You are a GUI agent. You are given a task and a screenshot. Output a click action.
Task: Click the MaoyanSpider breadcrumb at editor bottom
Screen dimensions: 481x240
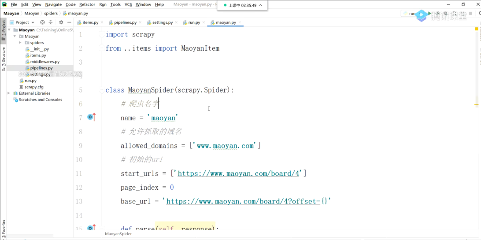pos(118,233)
